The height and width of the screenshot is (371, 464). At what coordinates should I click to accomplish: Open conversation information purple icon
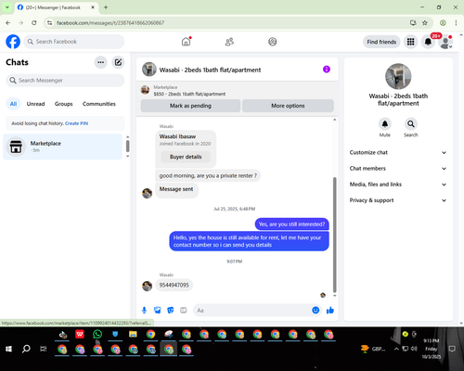coord(327,70)
